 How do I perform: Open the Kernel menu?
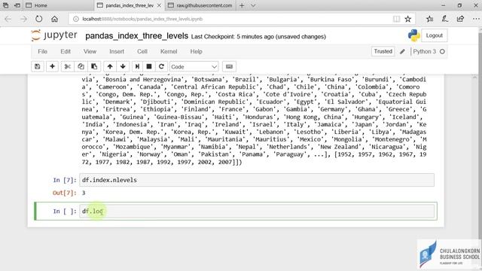pos(169,52)
